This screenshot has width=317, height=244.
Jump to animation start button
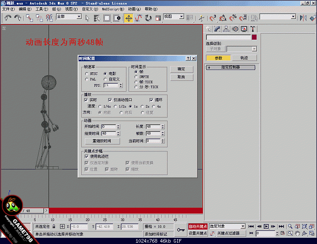251,226
